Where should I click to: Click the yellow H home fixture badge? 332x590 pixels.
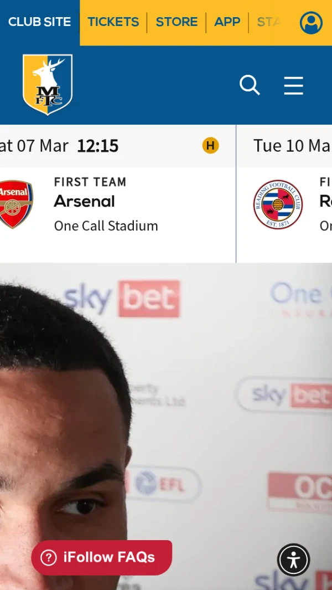[211, 146]
